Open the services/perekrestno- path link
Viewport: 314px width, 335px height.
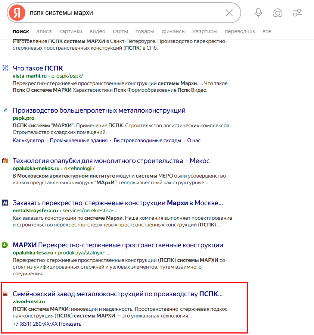(90, 210)
